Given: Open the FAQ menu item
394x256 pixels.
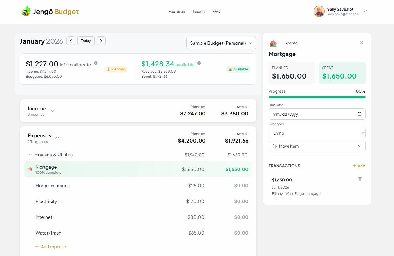Looking at the screenshot, I should click(x=216, y=11).
